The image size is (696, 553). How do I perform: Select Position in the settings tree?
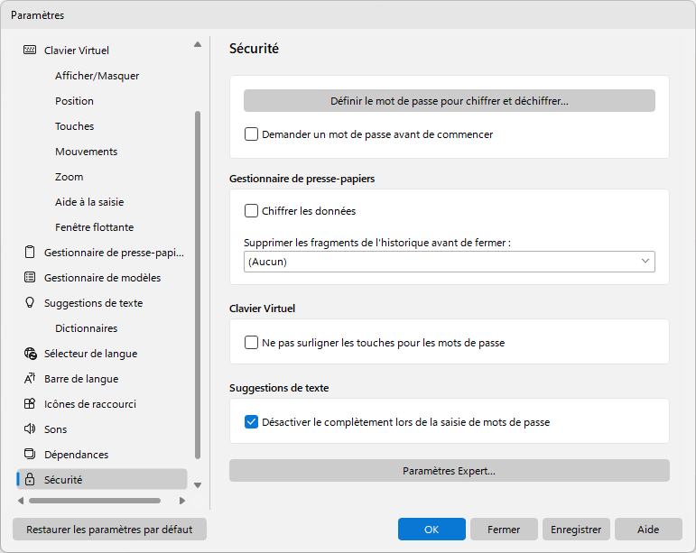click(x=74, y=101)
